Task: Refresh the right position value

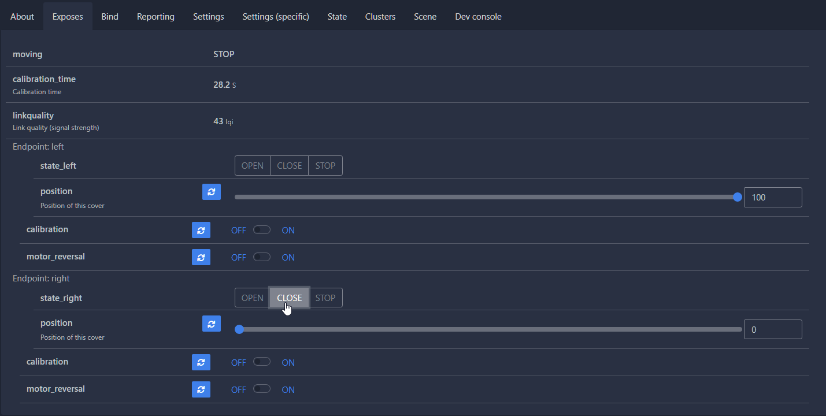Action: (x=211, y=324)
